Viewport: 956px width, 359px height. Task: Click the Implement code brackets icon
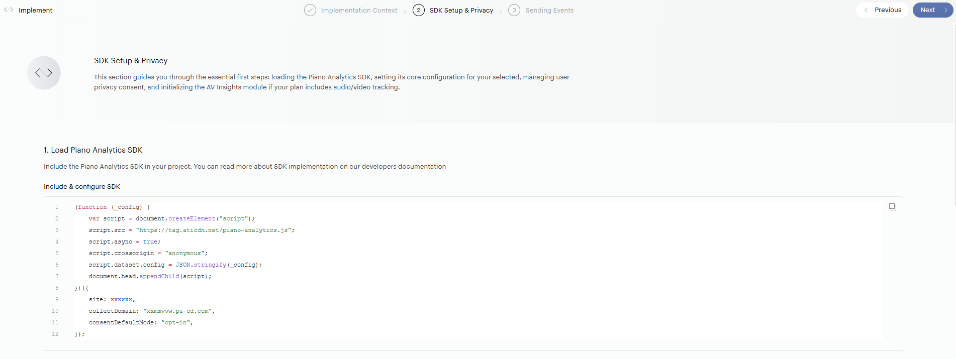pos(9,10)
